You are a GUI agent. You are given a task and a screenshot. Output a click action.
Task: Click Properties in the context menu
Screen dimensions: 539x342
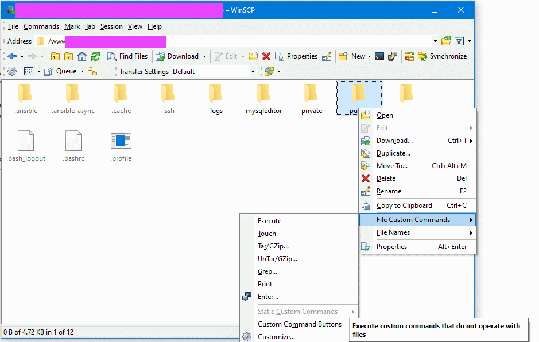391,247
